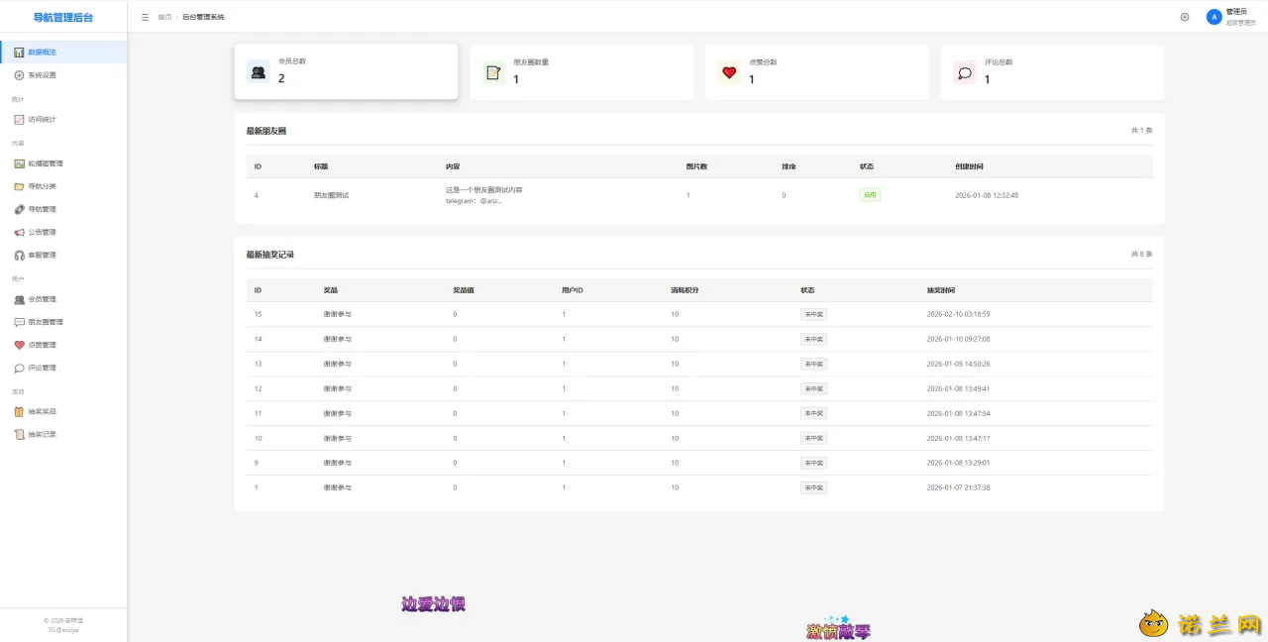Click the 共 1 条 record count

click(x=1142, y=131)
